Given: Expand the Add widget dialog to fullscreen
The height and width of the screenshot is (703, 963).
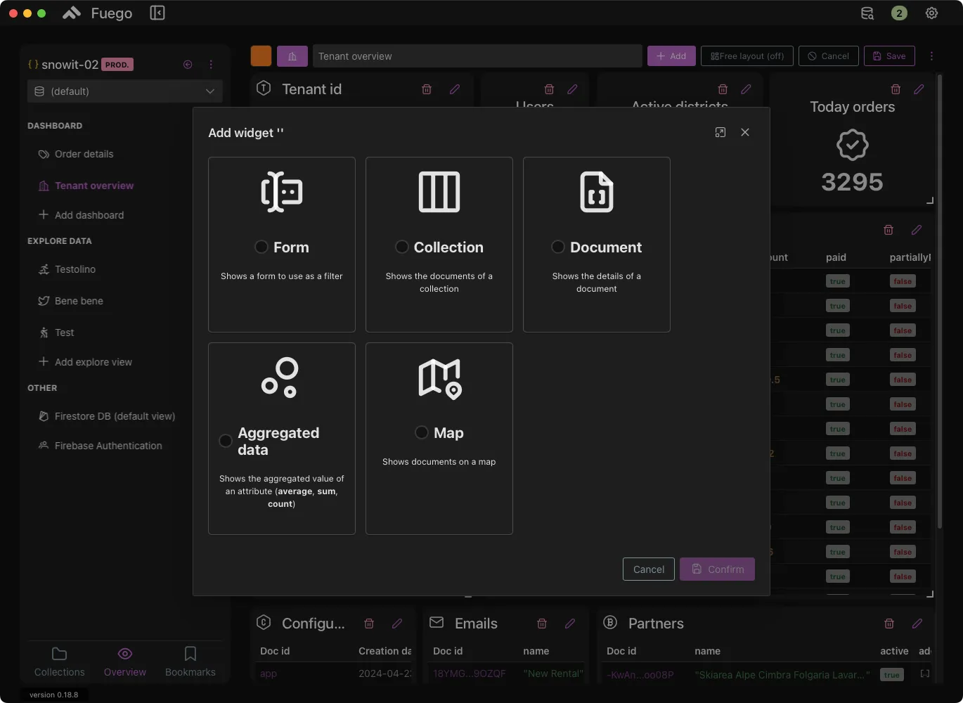Looking at the screenshot, I should tap(720, 132).
